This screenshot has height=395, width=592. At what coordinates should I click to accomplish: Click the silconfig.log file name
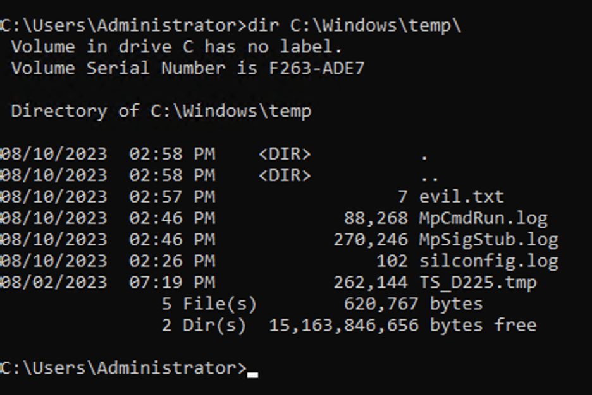(x=488, y=261)
